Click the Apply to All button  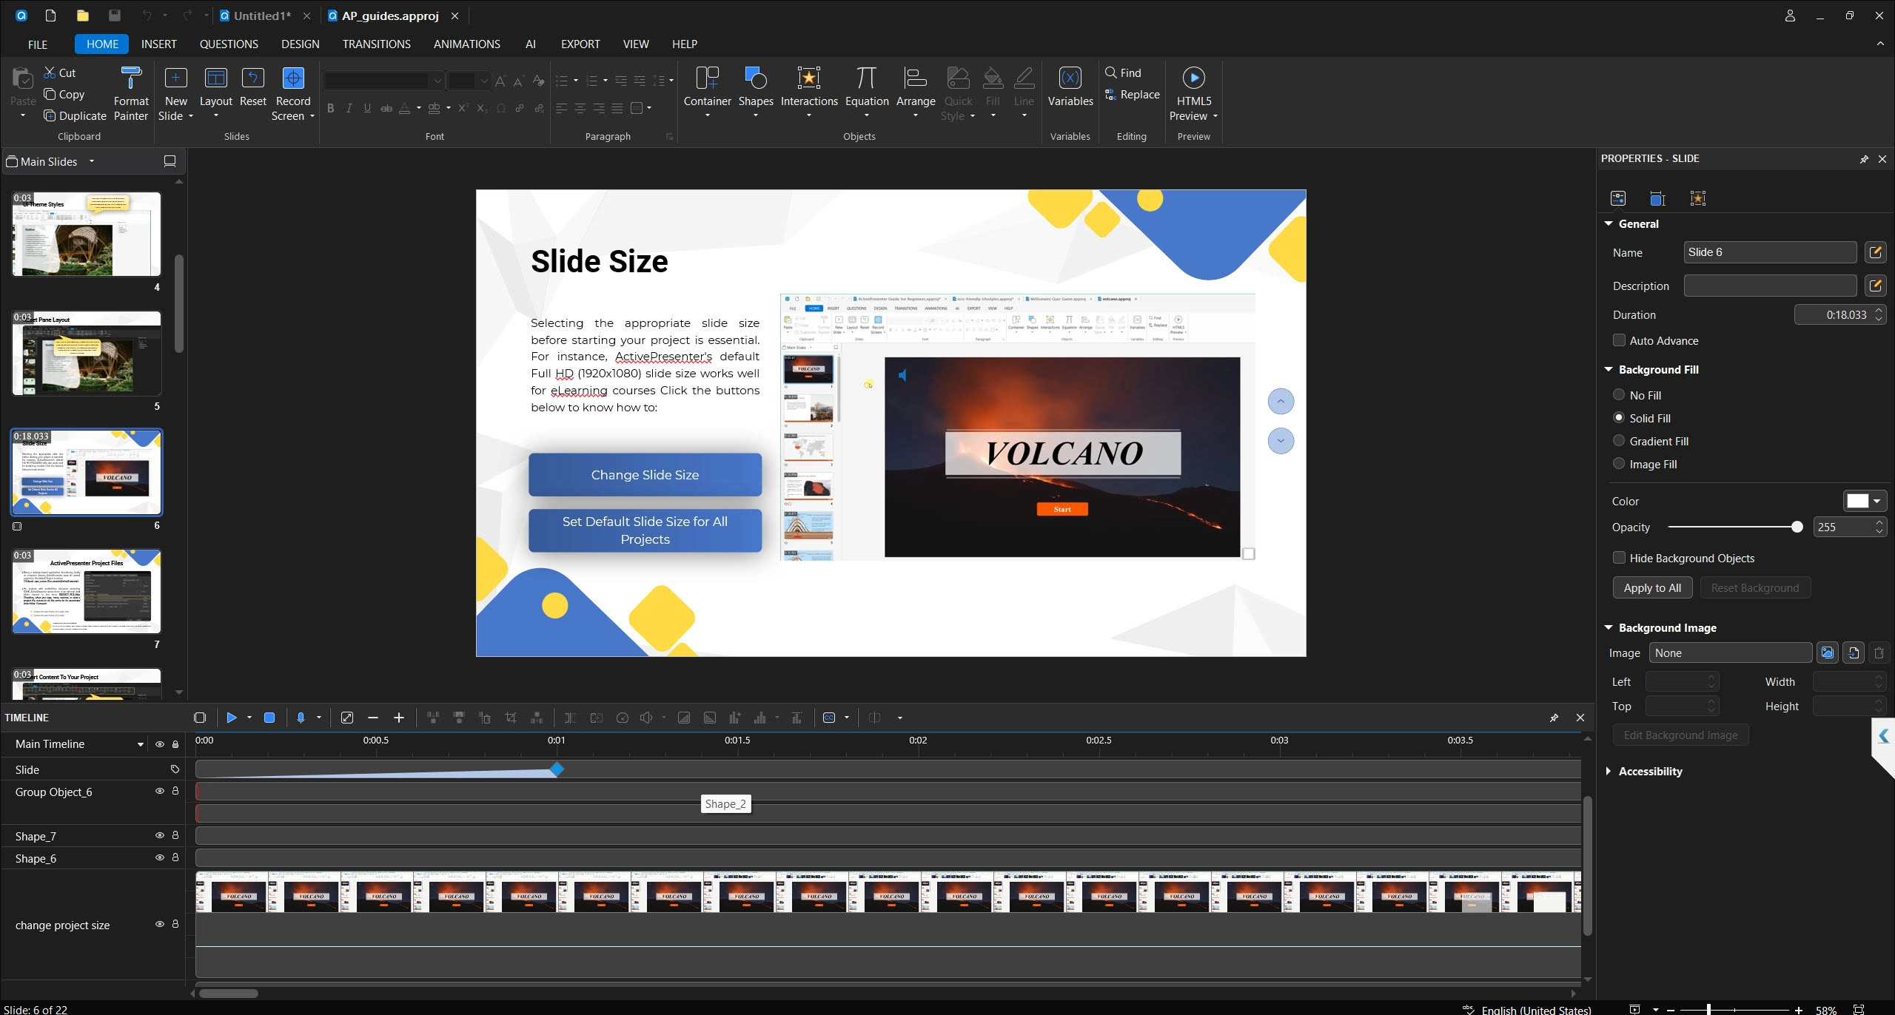pyautogui.click(x=1651, y=587)
